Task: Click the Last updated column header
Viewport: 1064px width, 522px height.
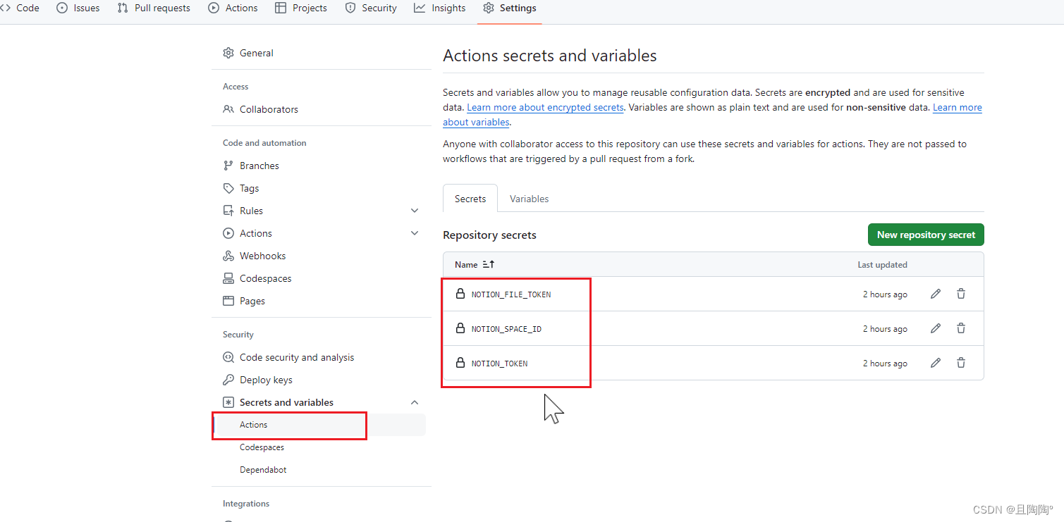Action: click(882, 265)
